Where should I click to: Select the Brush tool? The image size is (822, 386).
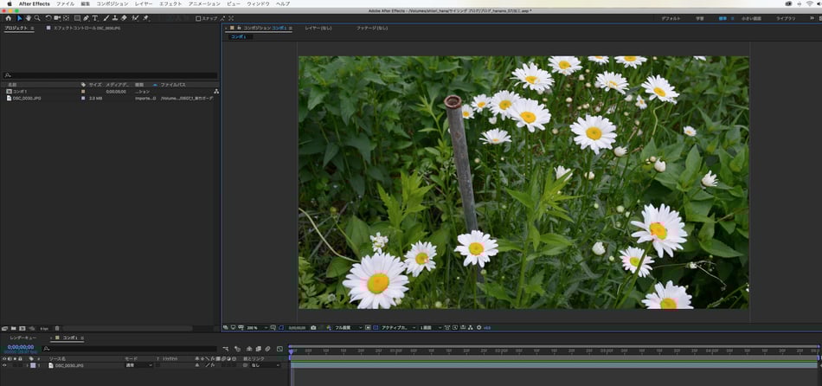[106, 17]
